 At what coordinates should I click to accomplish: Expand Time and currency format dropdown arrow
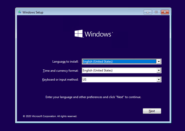click(159, 70)
